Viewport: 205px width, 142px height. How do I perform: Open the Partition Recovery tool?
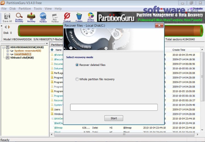pyautogui.click(x=19, y=18)
